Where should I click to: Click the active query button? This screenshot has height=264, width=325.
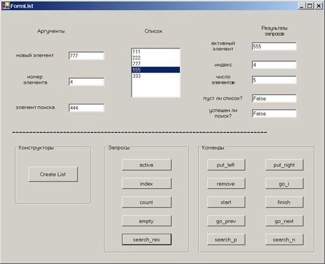pos(147,165)
